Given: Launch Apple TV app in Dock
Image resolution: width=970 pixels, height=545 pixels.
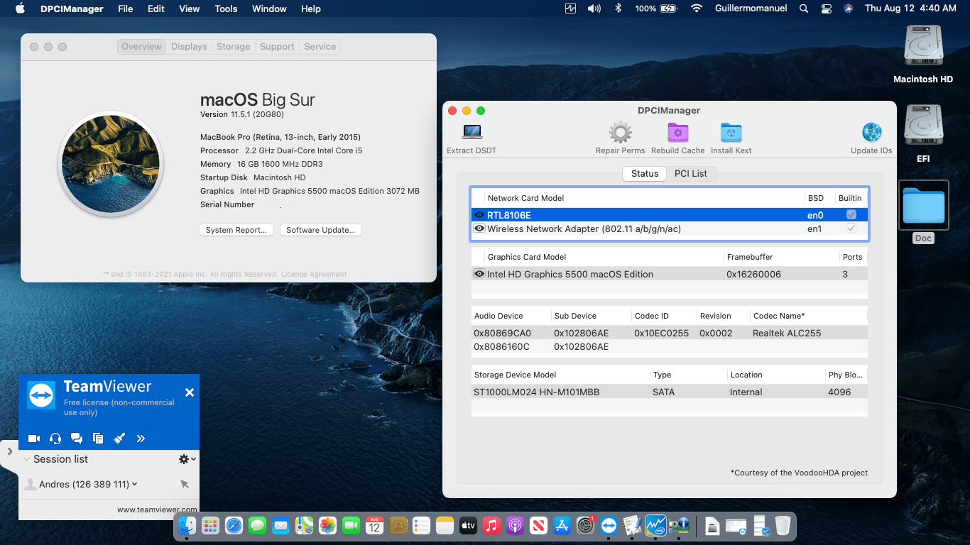Looking at the screenshot, I should (468, 525).
